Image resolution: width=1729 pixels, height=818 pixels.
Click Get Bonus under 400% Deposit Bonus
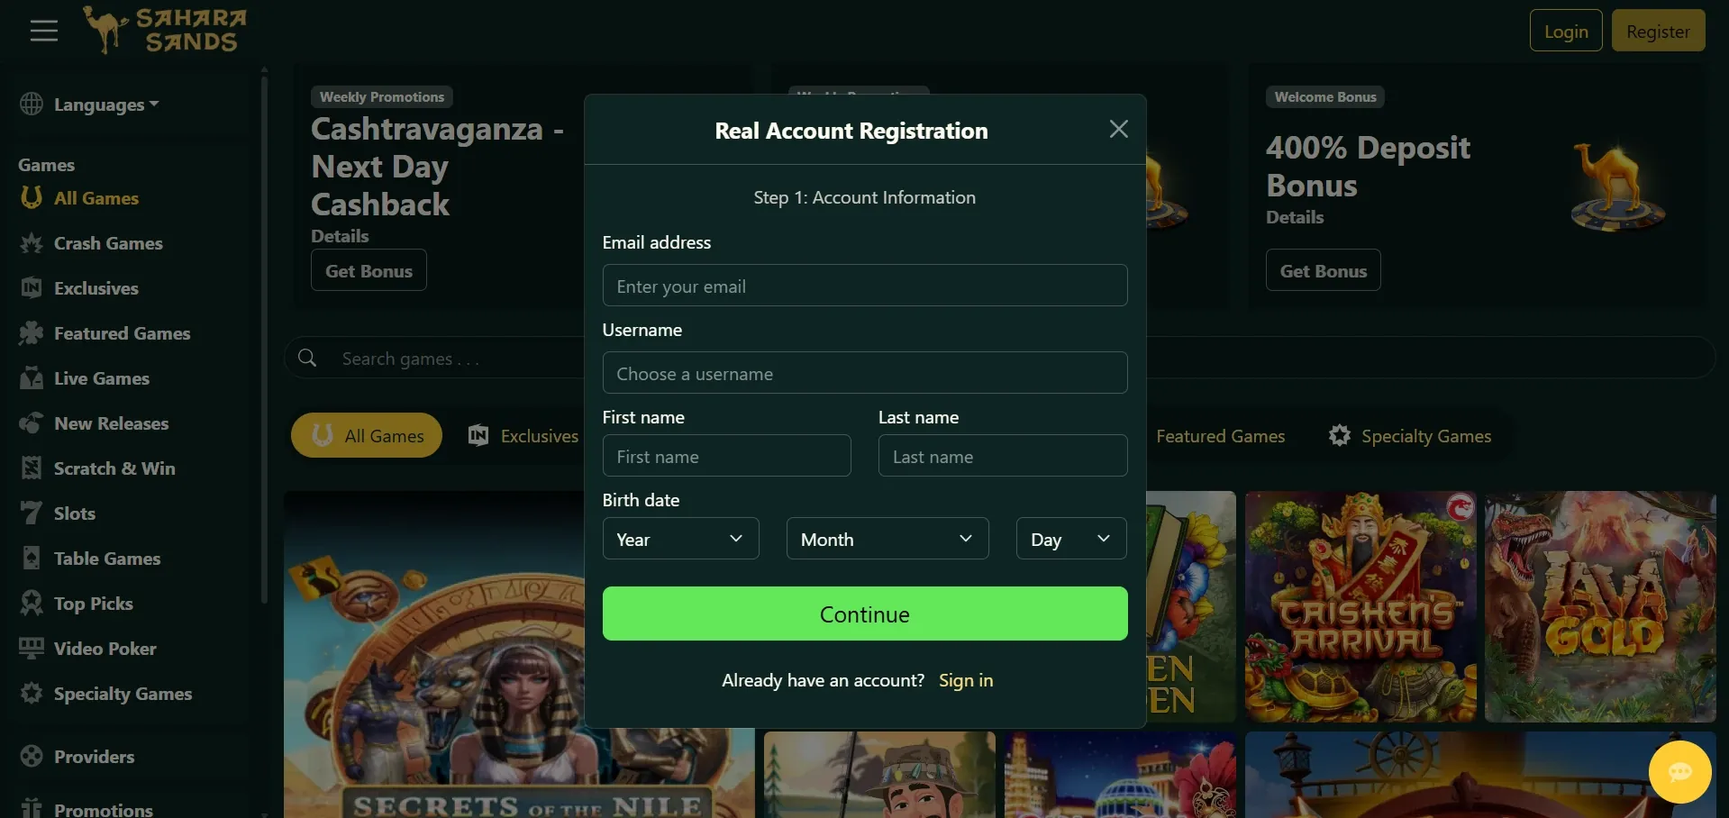1324,270
